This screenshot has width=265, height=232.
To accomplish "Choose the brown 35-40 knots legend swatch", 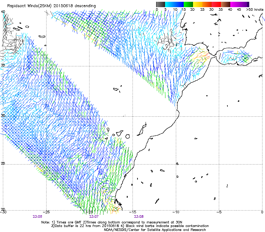I will [226, 4].
